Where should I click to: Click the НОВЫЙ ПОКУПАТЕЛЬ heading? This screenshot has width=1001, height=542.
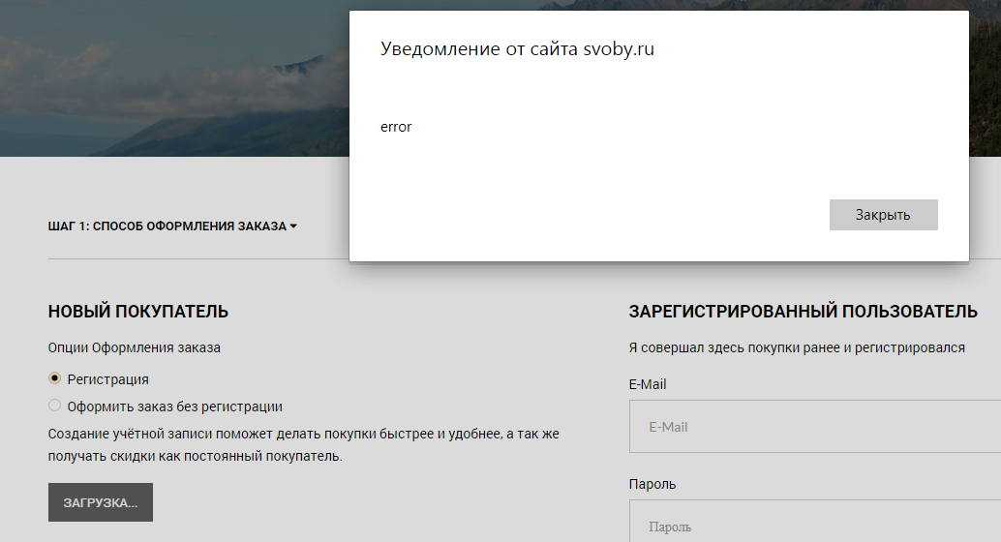tap(137, 312)
